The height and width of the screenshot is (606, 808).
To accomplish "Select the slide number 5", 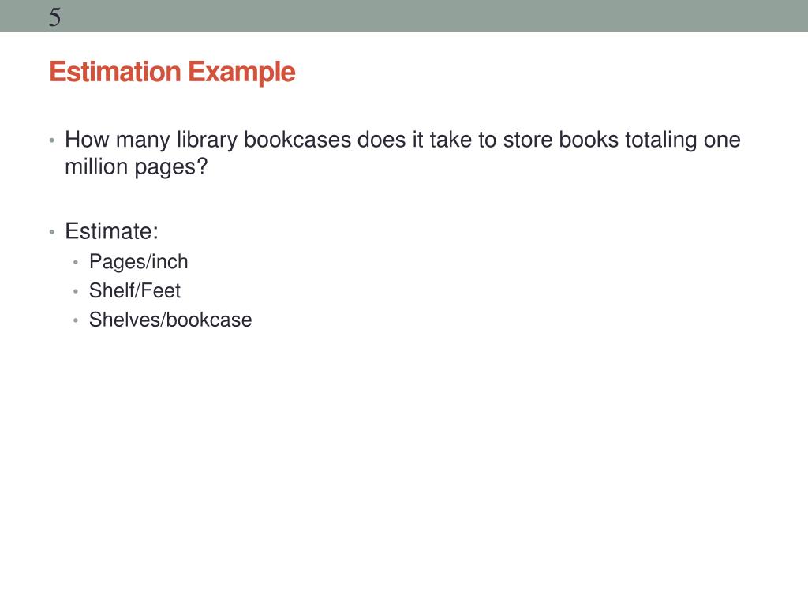I will tap(54, 17).
